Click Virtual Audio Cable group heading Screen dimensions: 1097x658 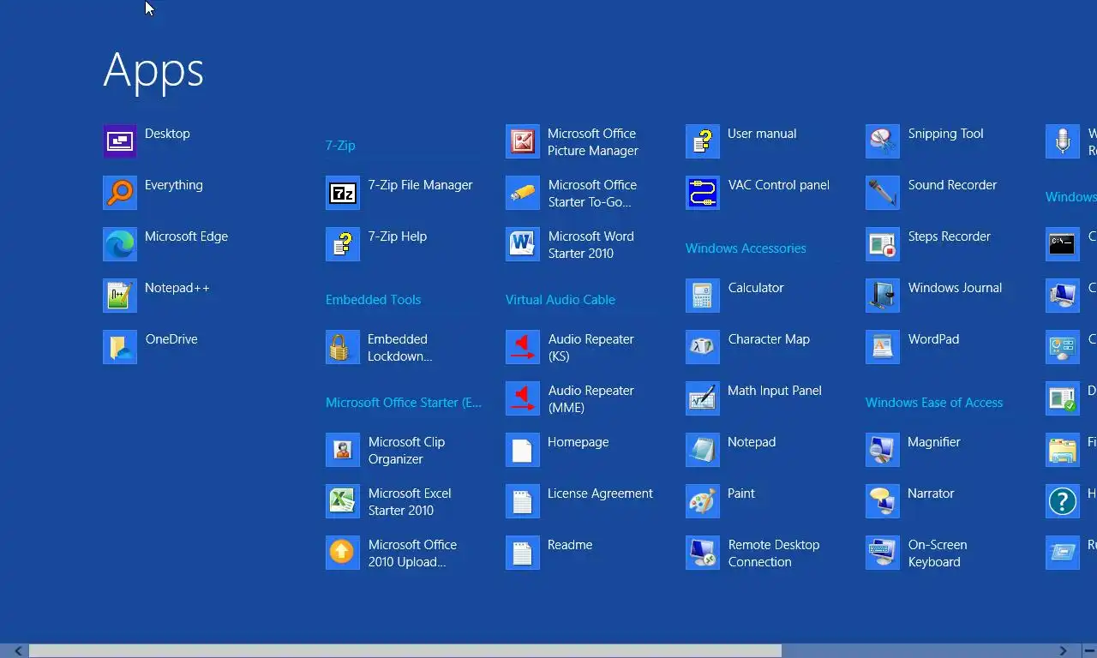click(x=560, y=300)
